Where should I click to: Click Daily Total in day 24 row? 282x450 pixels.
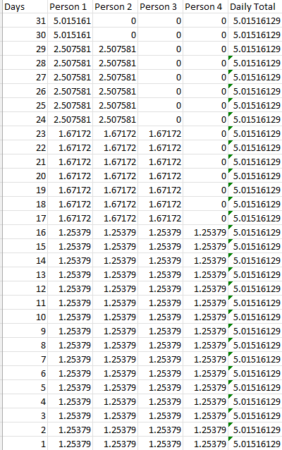tap(255, 119)
